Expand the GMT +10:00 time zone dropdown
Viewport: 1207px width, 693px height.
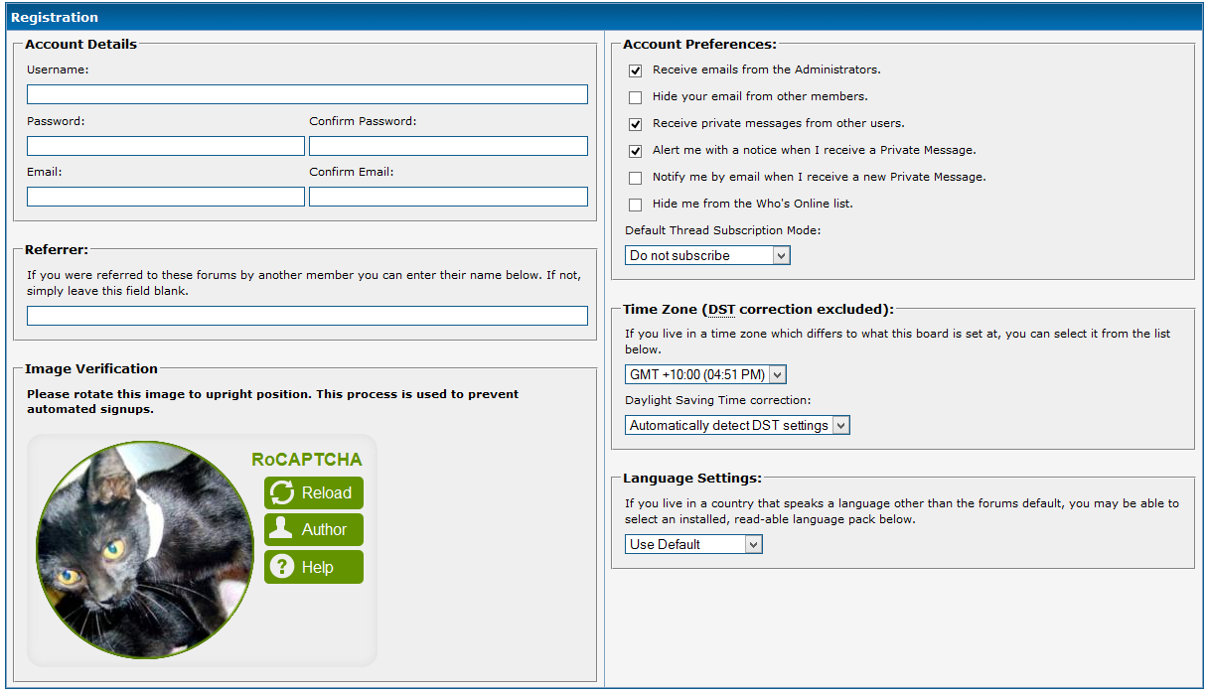[x=705, y=374]
